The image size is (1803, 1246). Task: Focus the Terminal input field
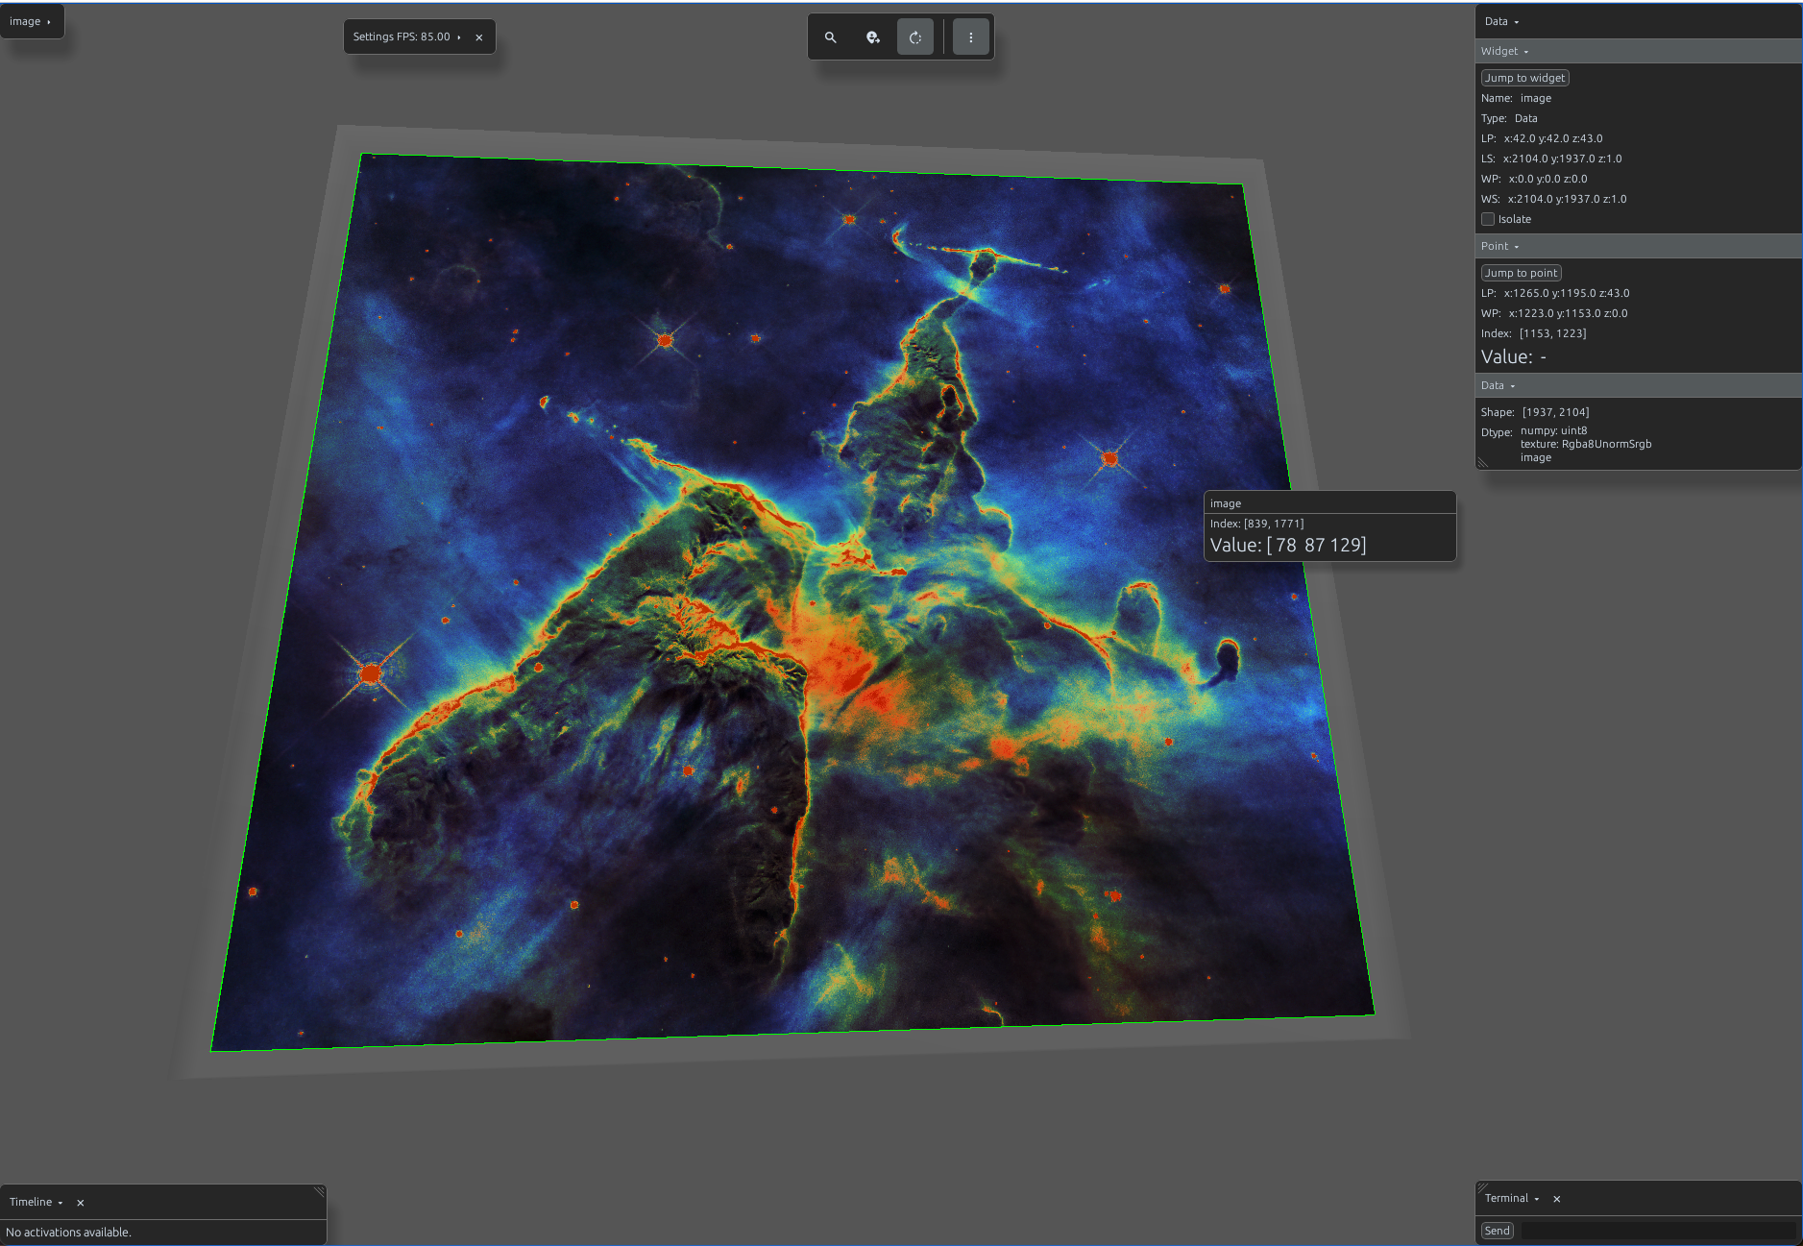point(1658,1231)
